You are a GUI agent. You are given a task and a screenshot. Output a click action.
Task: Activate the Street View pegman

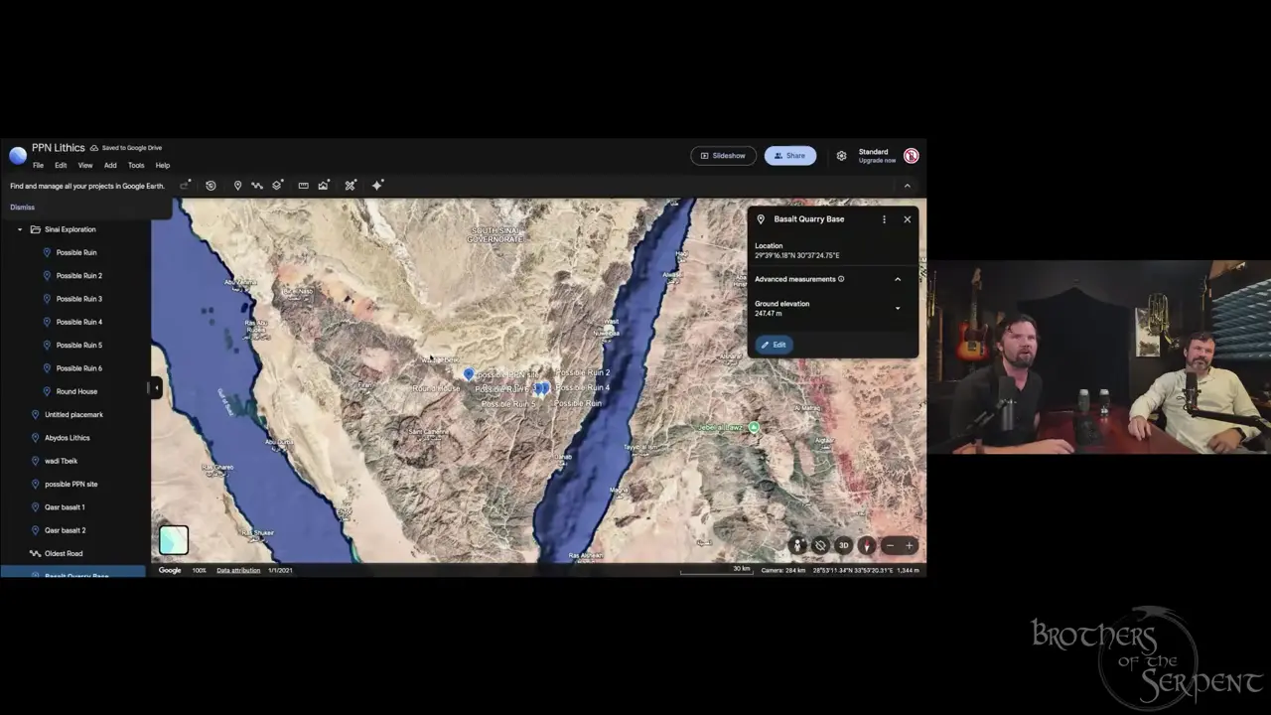pos(797,545)
